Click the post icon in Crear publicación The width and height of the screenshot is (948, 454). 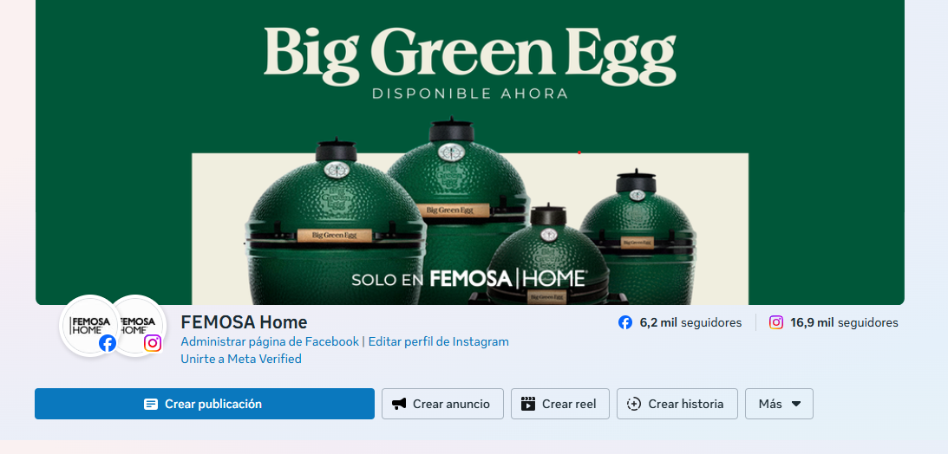click(151, 405)
